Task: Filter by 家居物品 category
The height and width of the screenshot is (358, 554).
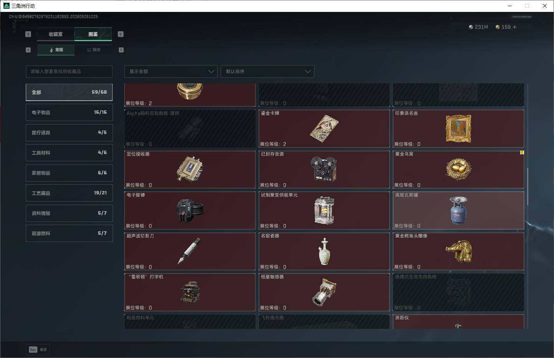Action: [69, 173]
